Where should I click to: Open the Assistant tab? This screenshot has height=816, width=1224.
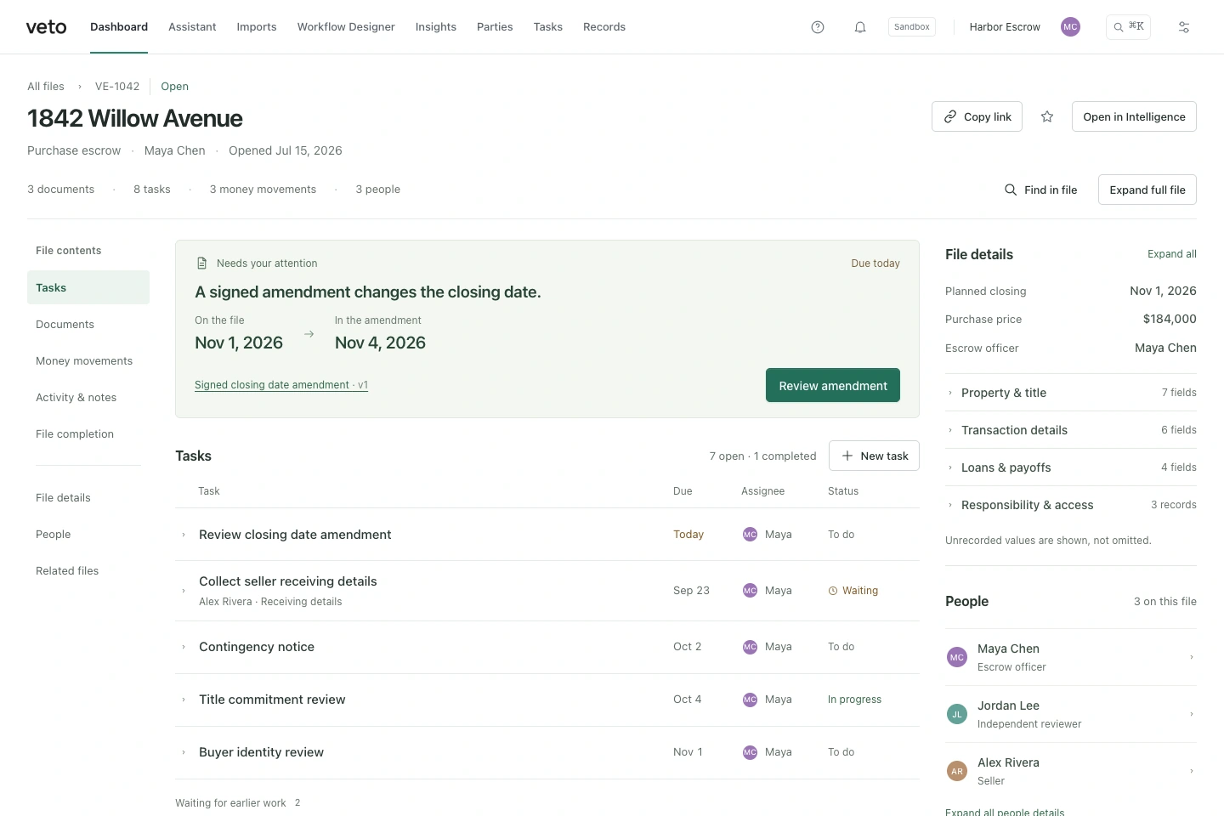(x=192, y=27)
